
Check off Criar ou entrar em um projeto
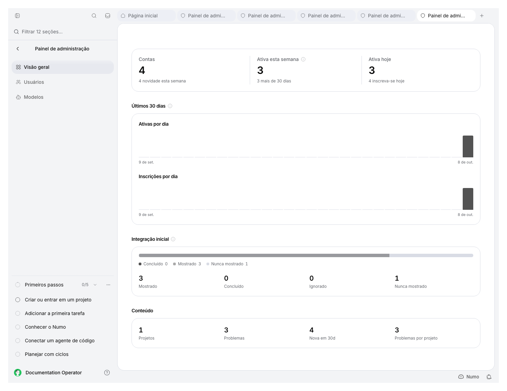click(x=18, y=300)
